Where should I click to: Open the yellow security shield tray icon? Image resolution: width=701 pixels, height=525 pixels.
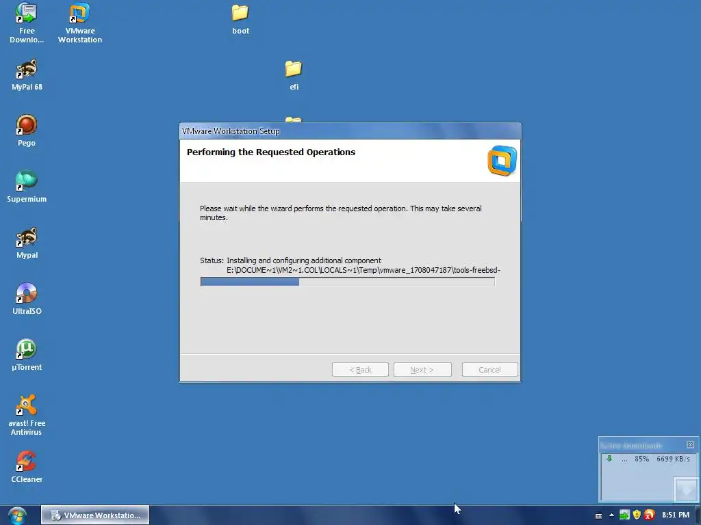(637, 515)
